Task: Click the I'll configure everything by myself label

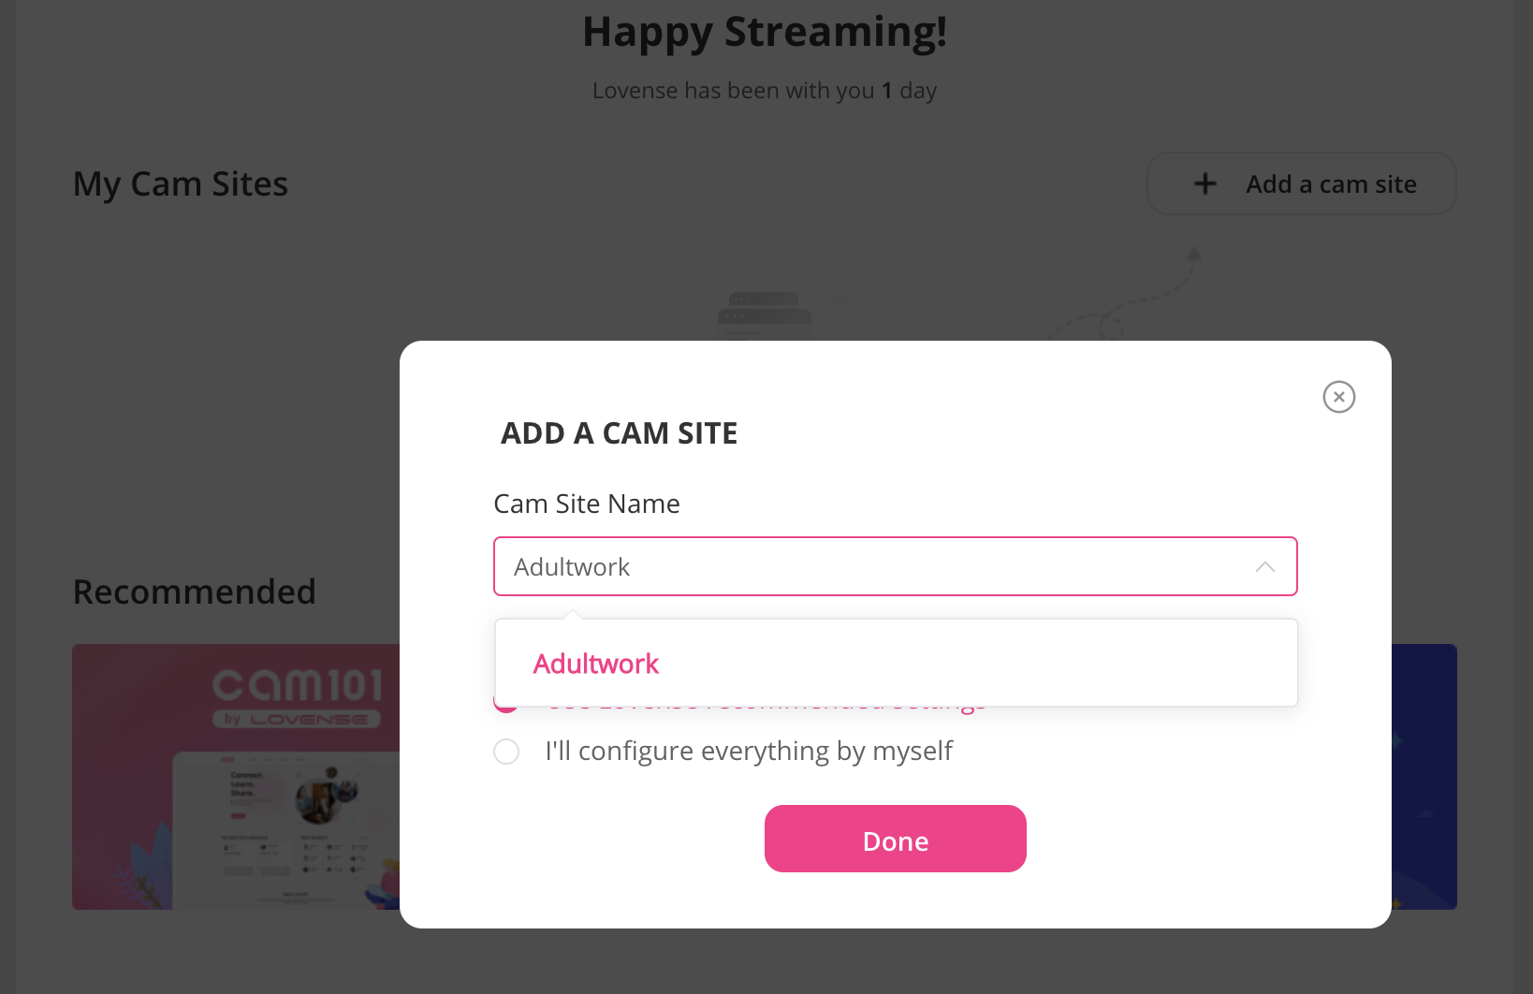Action: pyautogui.click(x=749, y=751)
